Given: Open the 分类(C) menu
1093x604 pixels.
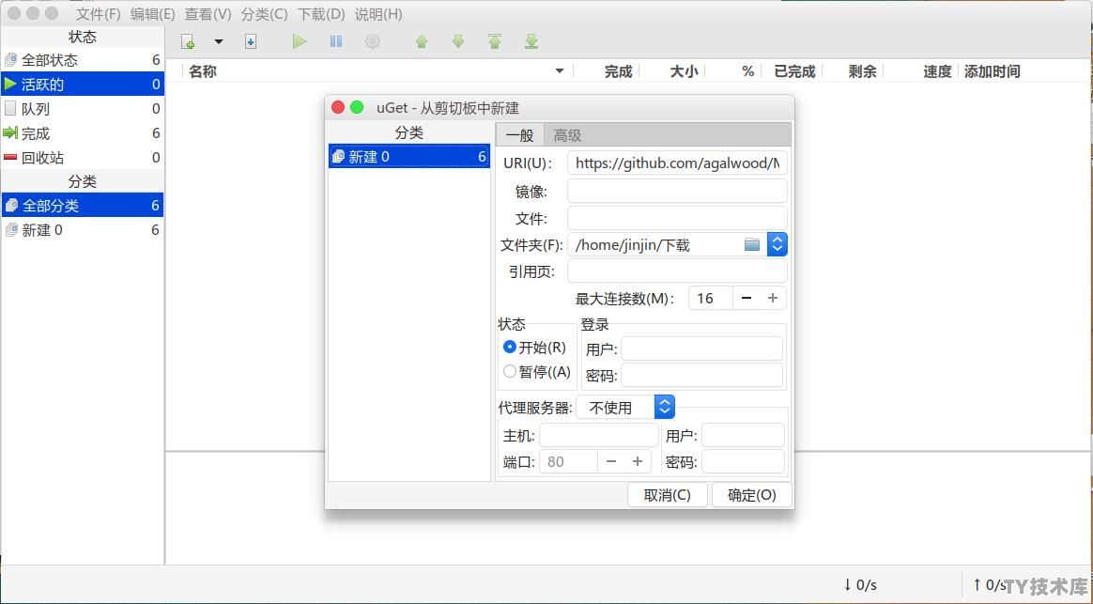Looking at the screenshot, I should [x=264, y=14].
